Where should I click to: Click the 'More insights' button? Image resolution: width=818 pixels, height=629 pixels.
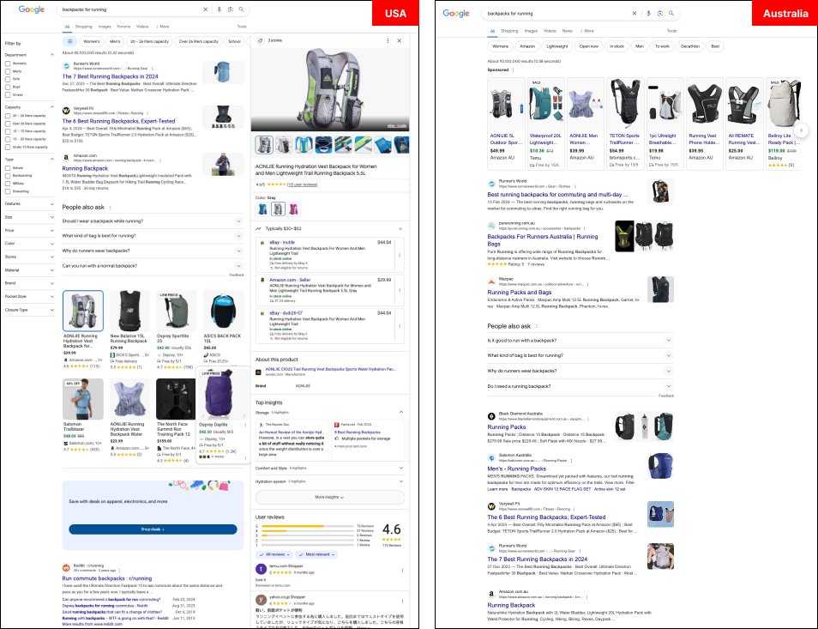tap(330, 498)
